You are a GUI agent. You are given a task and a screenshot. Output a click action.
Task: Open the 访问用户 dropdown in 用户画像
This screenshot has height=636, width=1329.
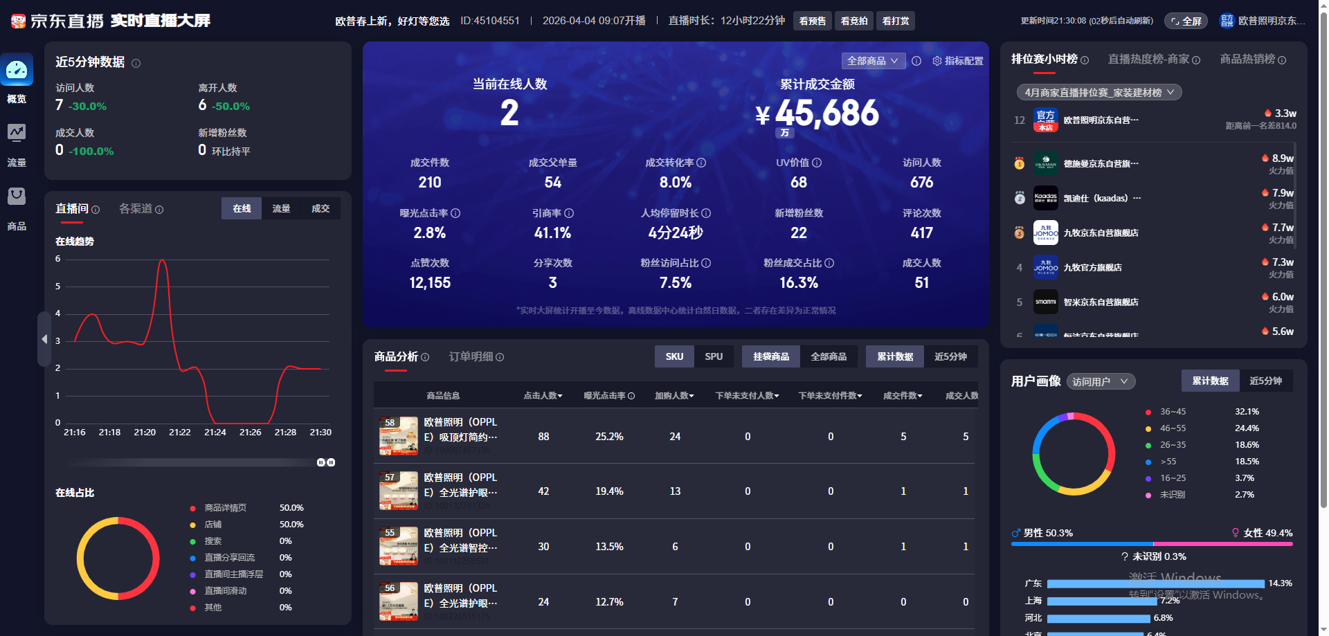(1100, 381)
